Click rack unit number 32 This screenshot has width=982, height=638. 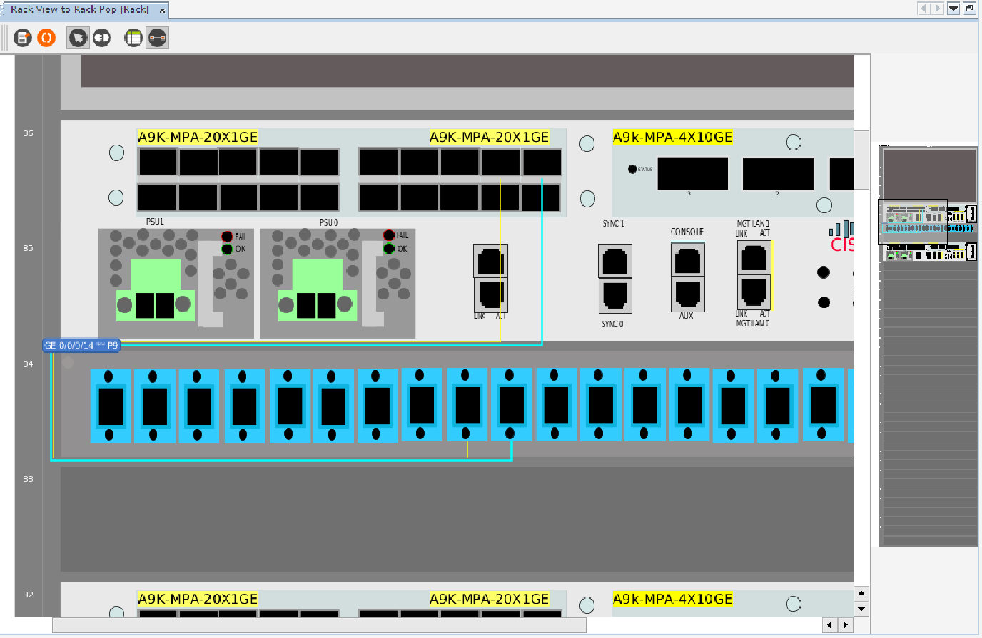(x=28, y=595)
